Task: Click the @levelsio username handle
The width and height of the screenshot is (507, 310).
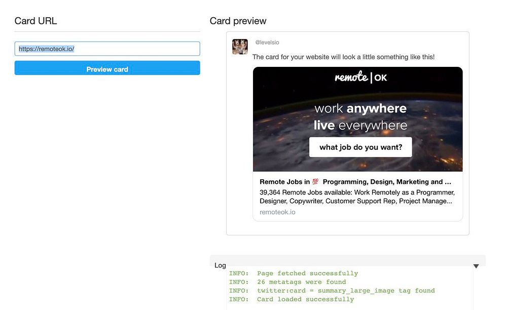Action: [267, 43]
